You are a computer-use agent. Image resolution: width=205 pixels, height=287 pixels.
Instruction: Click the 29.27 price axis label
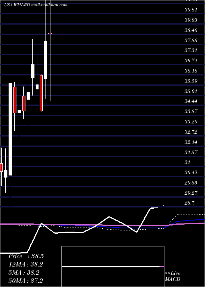(x=191, y=193)
